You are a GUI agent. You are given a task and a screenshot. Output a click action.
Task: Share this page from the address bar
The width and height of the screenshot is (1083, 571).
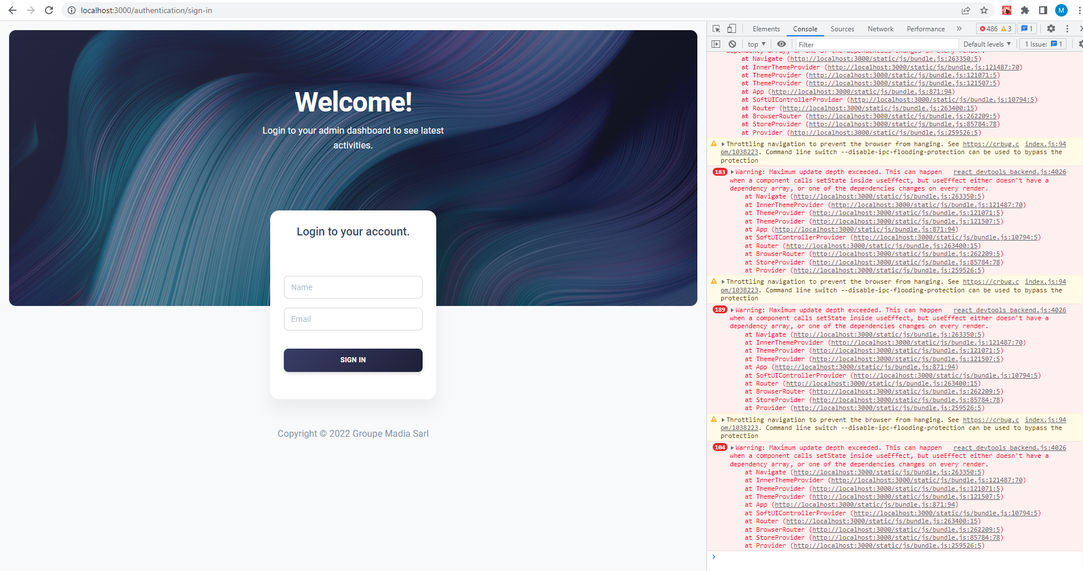(966, 10)
